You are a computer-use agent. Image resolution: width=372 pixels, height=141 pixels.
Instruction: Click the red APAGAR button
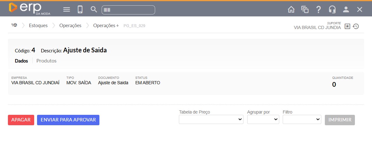(21, 120)
